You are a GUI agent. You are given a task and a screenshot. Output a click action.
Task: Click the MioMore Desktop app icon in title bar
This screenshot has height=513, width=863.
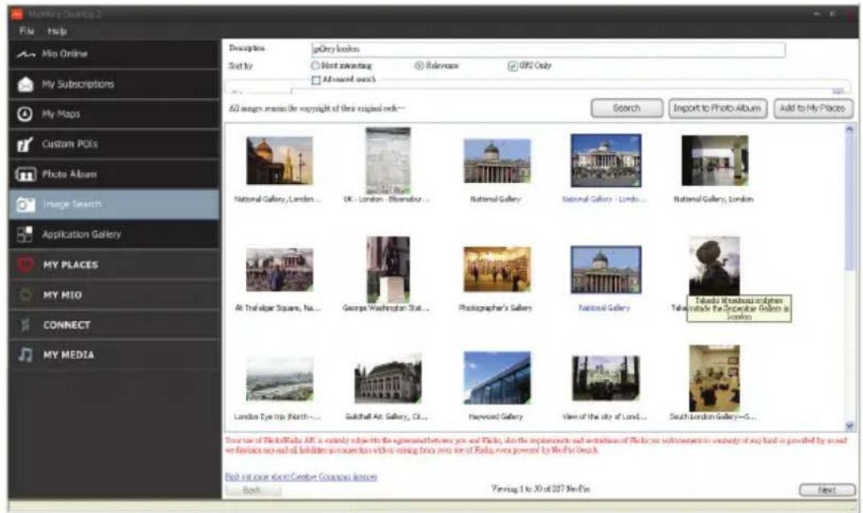click(17, 14)
